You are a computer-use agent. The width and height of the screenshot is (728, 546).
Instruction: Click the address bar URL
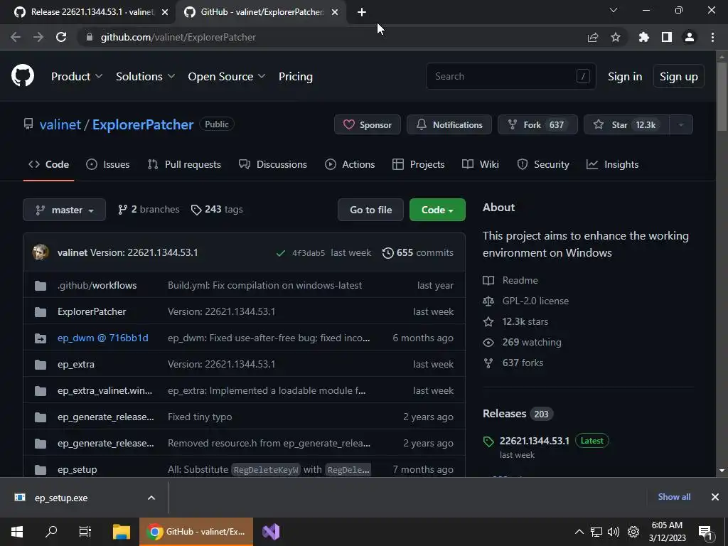(178, 37)
